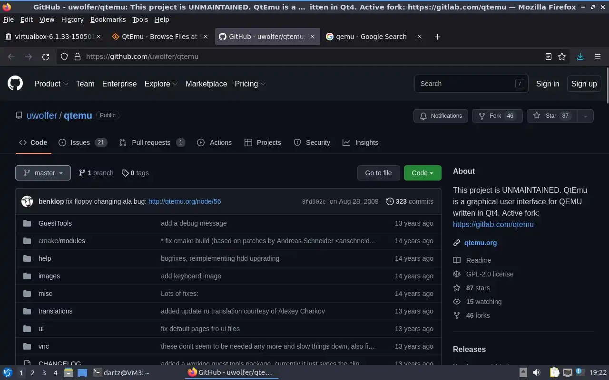Click the folder icon next to GuestTools
The height and width of the screenshot is (380, 609).
point(27,223)
